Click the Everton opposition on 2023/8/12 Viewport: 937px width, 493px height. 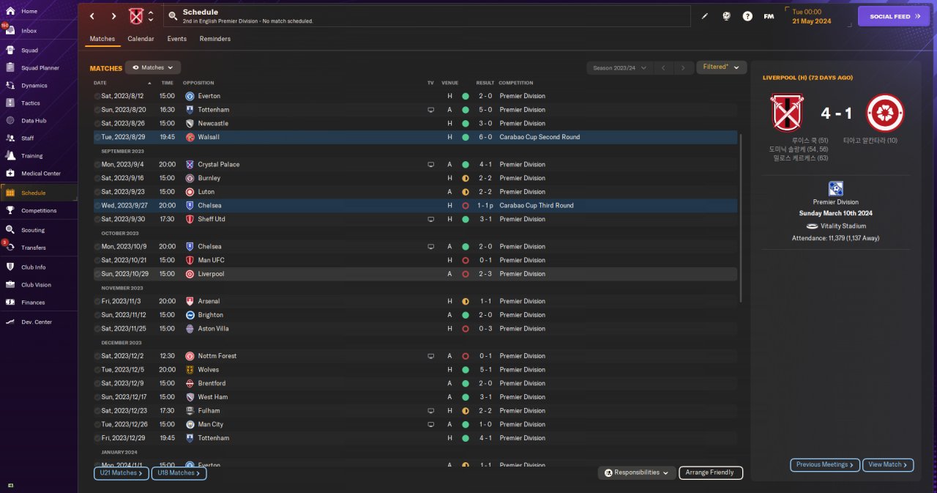point(209,96)
